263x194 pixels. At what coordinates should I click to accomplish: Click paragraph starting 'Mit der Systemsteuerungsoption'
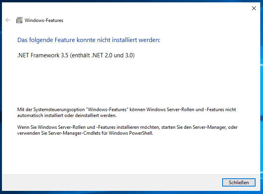point(127,112)
